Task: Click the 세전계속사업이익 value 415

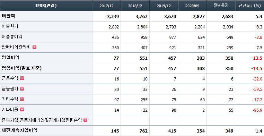Action: (x=172, y=131)
